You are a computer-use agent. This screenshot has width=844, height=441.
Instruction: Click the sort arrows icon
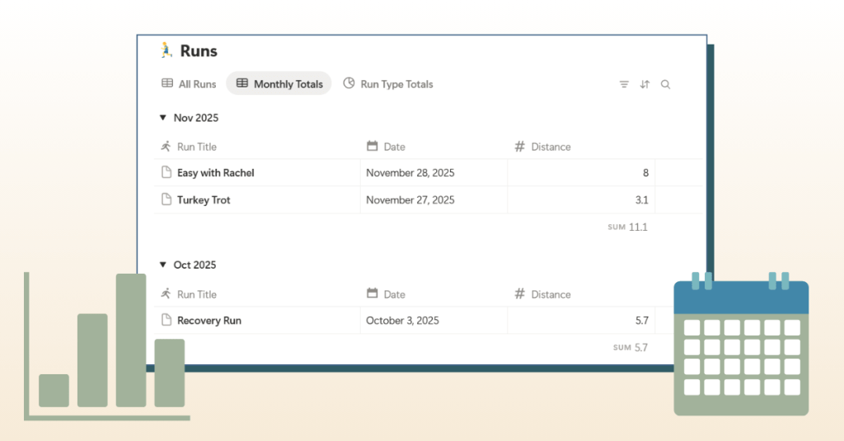[645, 84]
